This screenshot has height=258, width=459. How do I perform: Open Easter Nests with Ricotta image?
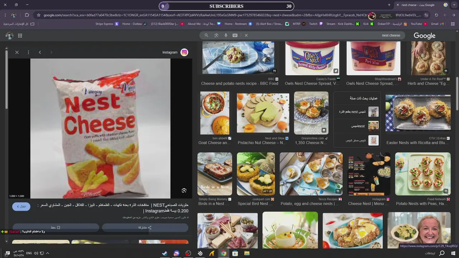[x=418, y=113]
